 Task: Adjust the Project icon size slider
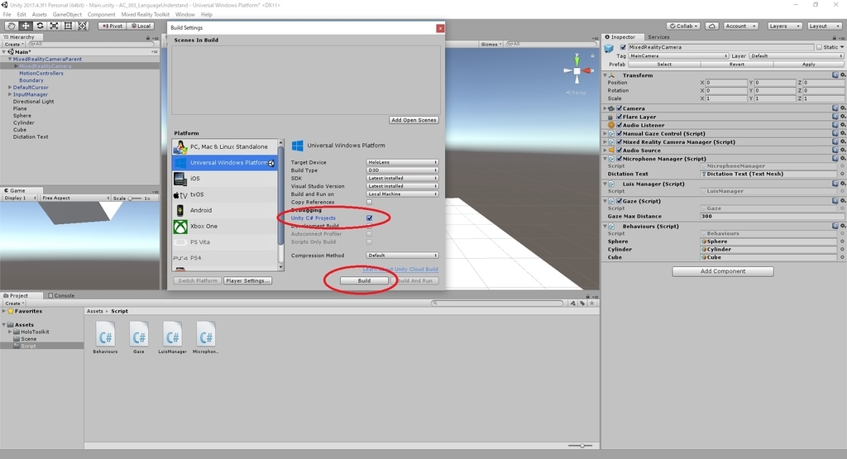point(581,446)
